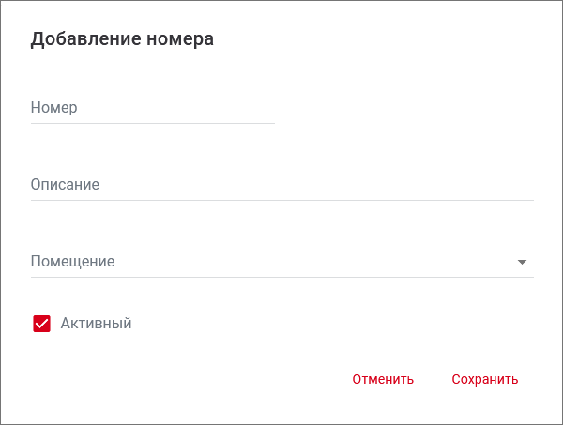Click the Активный checkbox label
The width and height of the screenshot is (563, 425).
96,324
